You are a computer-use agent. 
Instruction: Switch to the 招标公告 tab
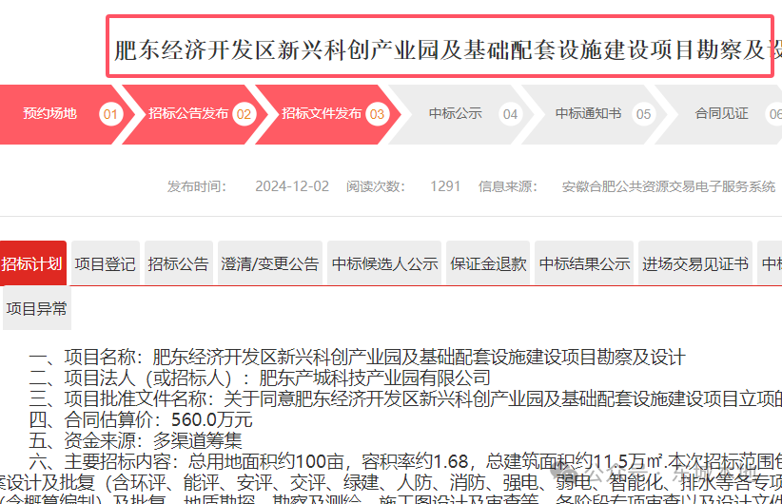click(x=179, y=263)
